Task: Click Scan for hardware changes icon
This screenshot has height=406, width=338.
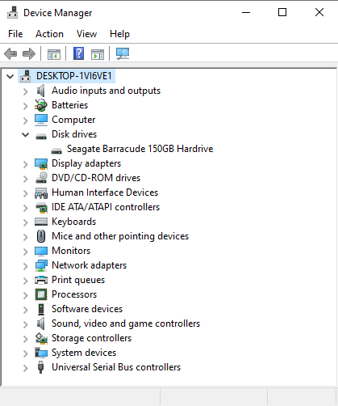Action: (x=123, y=53)
